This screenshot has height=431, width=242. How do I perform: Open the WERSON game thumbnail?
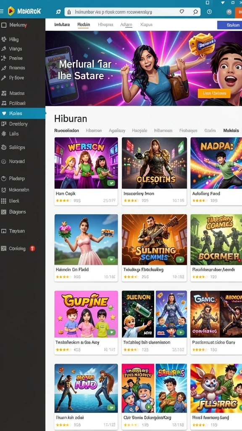(x=86, y=163)
